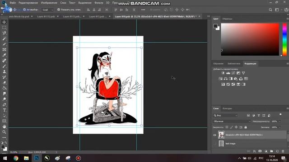This screenshot has height=162, width=289.
Task: Select the Clone Stamp tool
Action: [4, 72]
